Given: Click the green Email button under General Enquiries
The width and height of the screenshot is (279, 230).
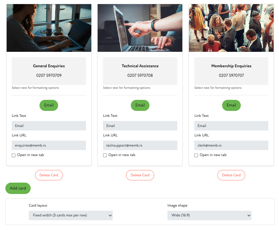Looking at the screenshot, I should pos(49,105).
